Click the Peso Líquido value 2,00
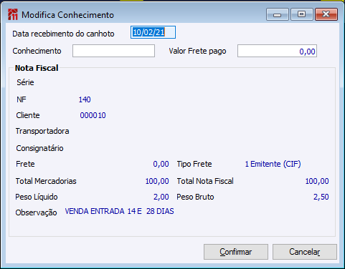 pos(161,197)
